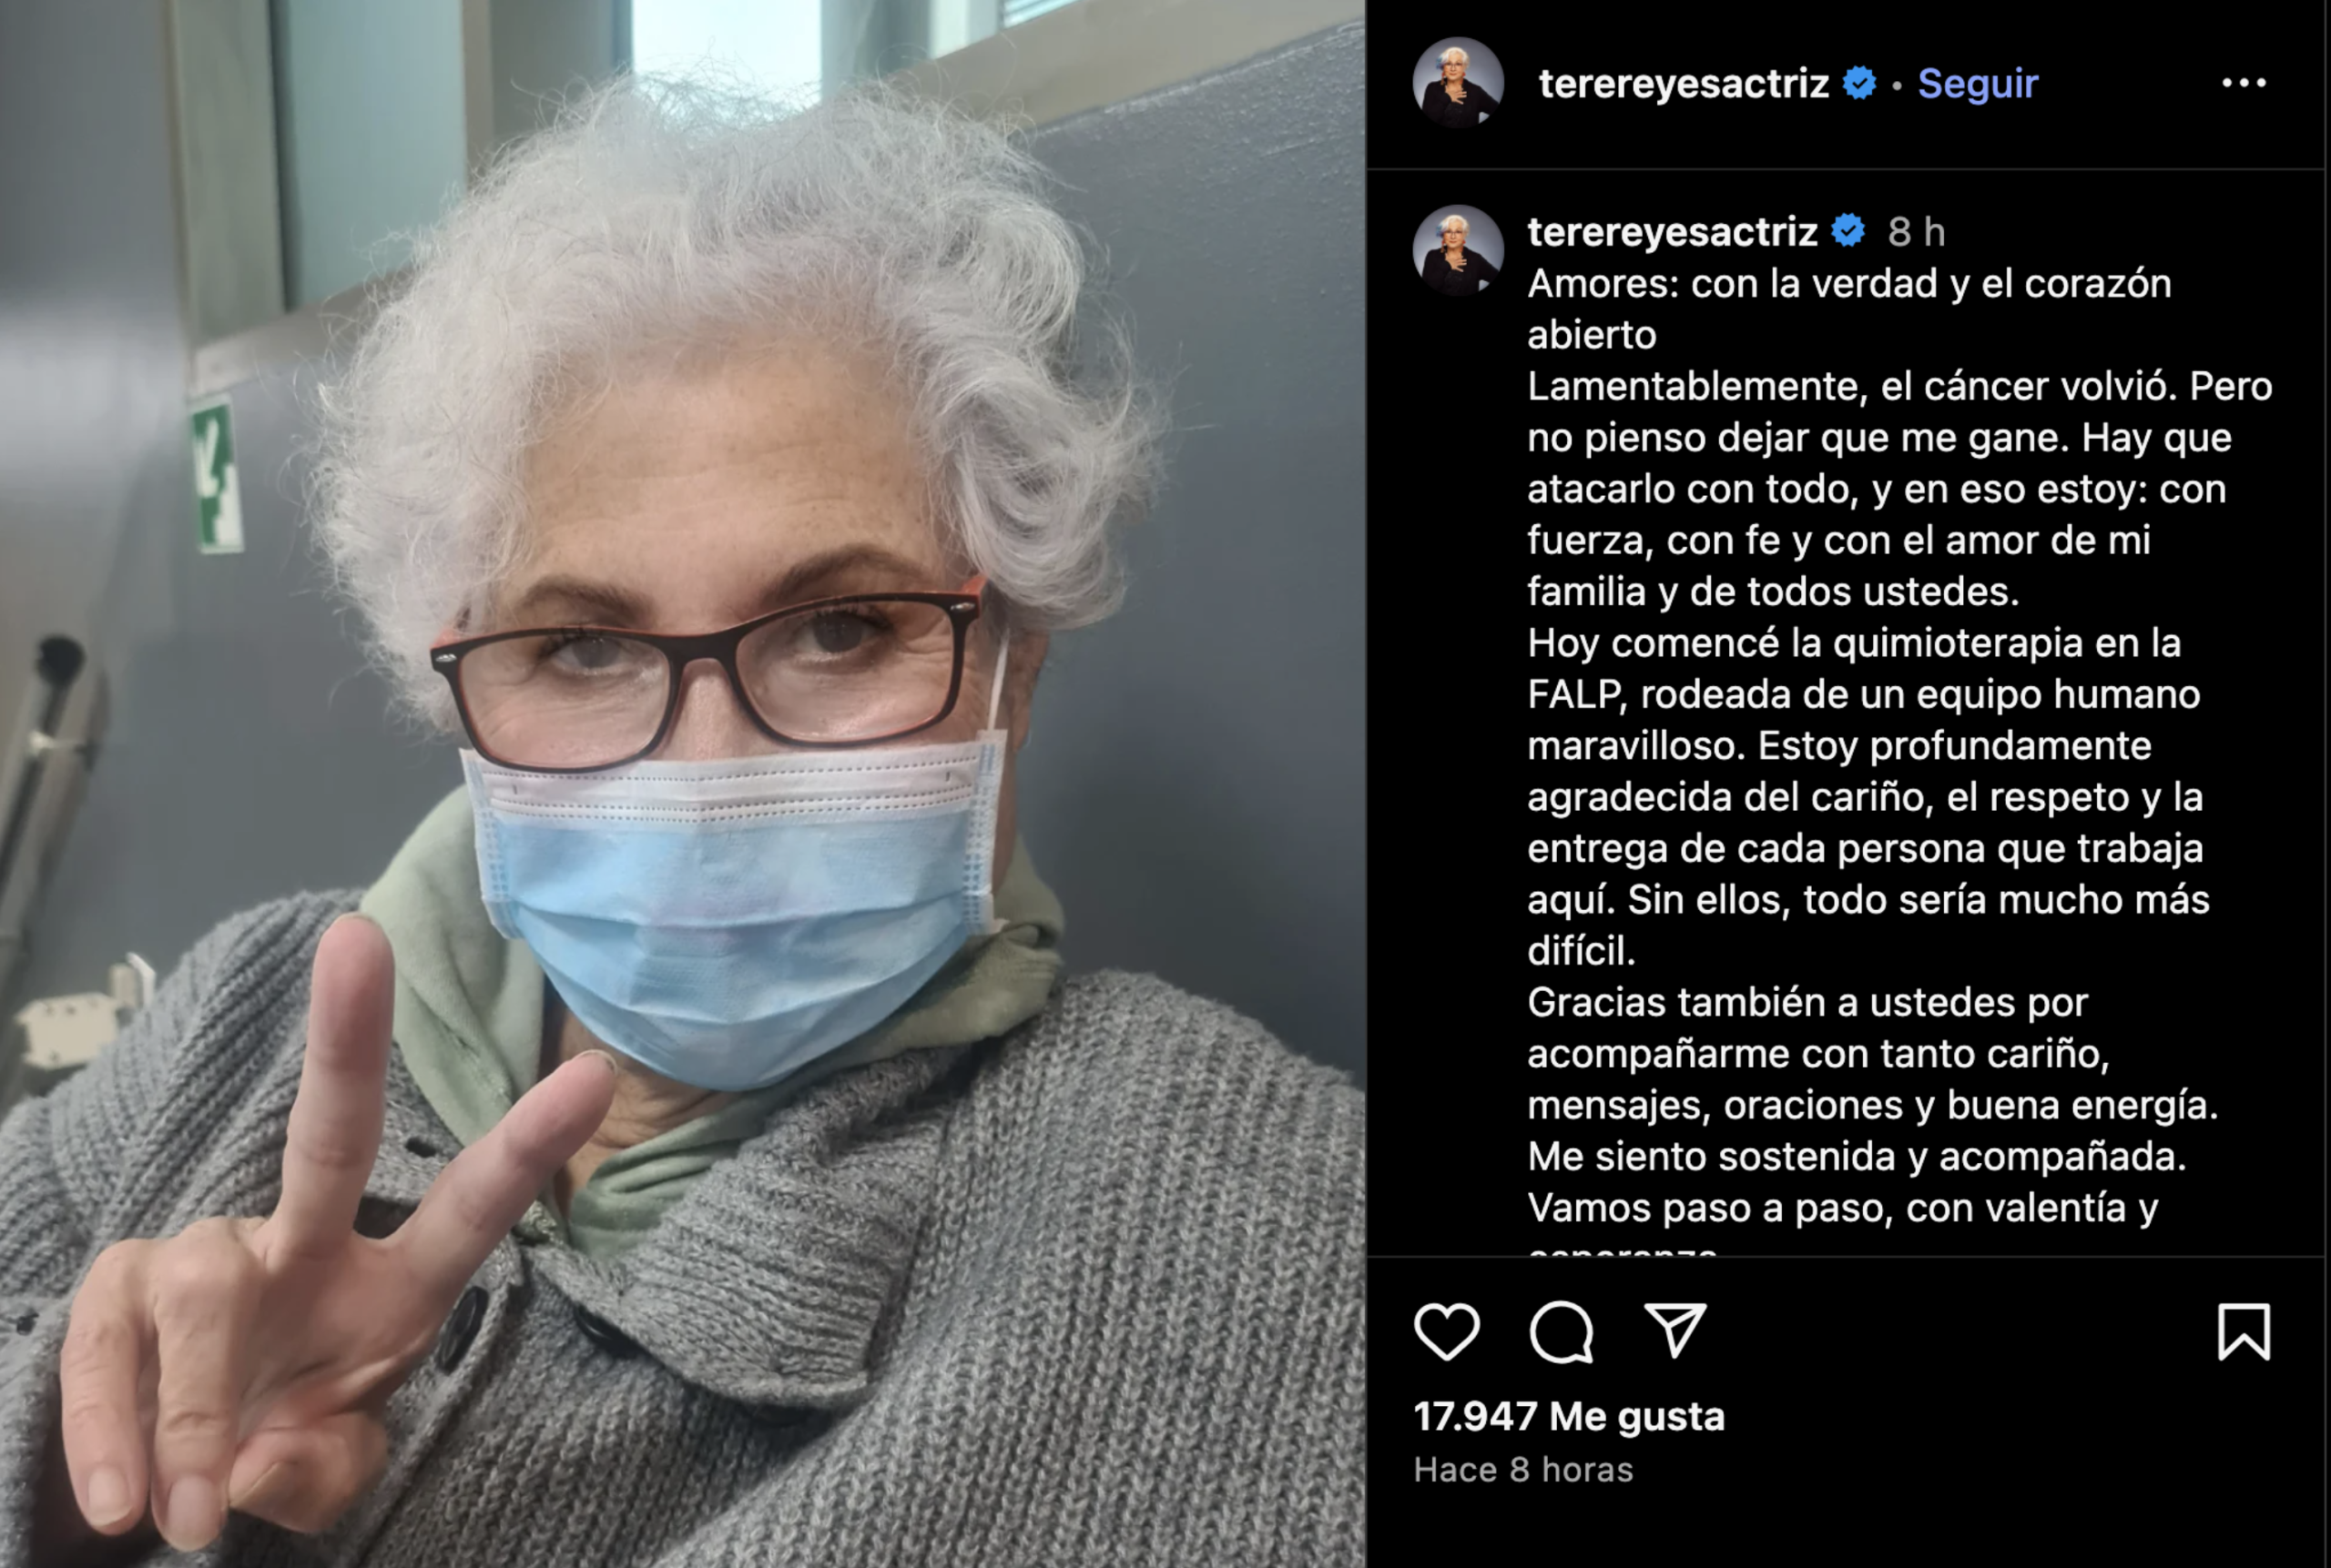This screenshot has width=2331, height=1568.
Task: Share the post via the paper plane icon
Action: click(1675, 1331)
